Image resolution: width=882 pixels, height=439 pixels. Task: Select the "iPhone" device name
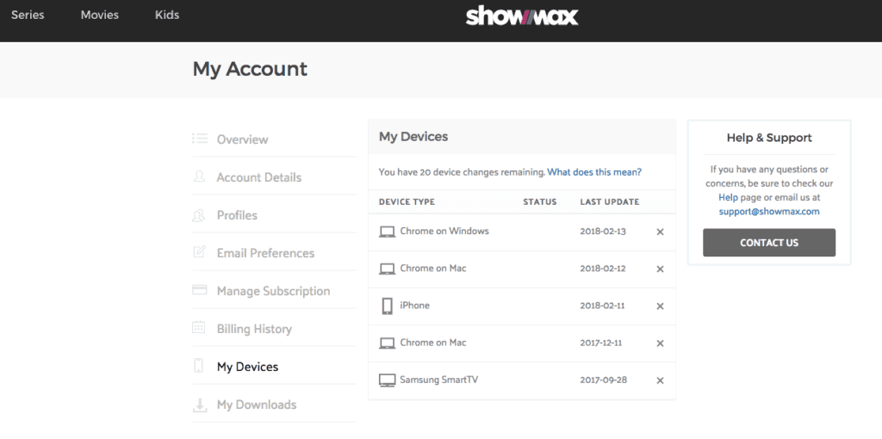[x=414, y=306]
